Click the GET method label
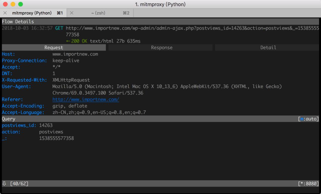The image size is (321, 194). point(59,28)
